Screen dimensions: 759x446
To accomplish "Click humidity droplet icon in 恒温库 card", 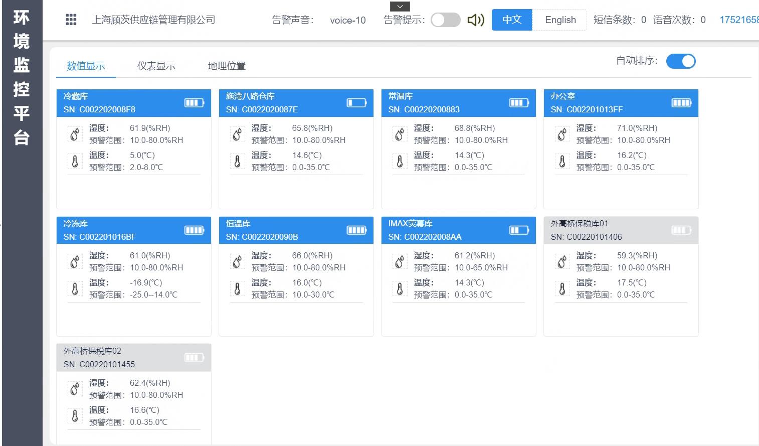I will 237,262.
